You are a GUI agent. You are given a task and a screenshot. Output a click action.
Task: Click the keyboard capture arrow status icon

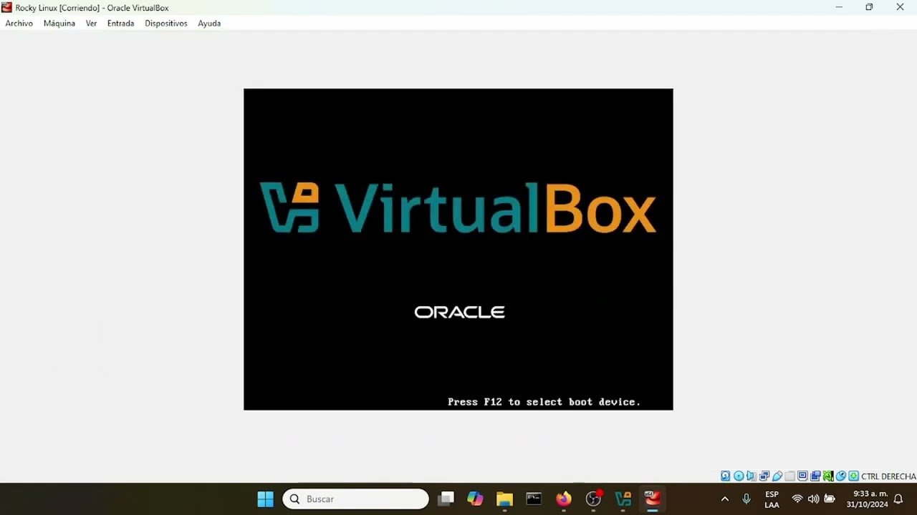click(853, 476)
